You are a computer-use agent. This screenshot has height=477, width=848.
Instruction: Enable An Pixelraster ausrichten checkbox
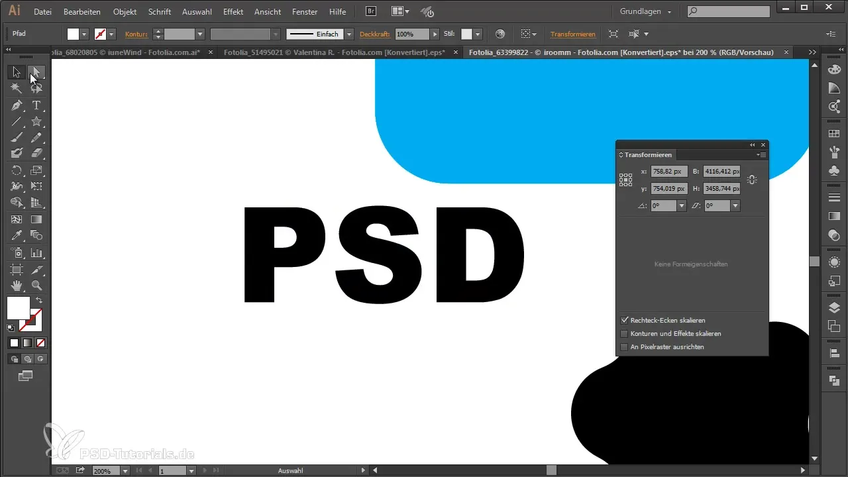pos(624,346)
